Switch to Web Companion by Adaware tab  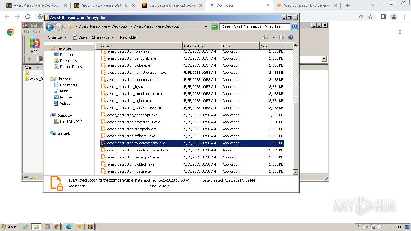tap(306, 5)
